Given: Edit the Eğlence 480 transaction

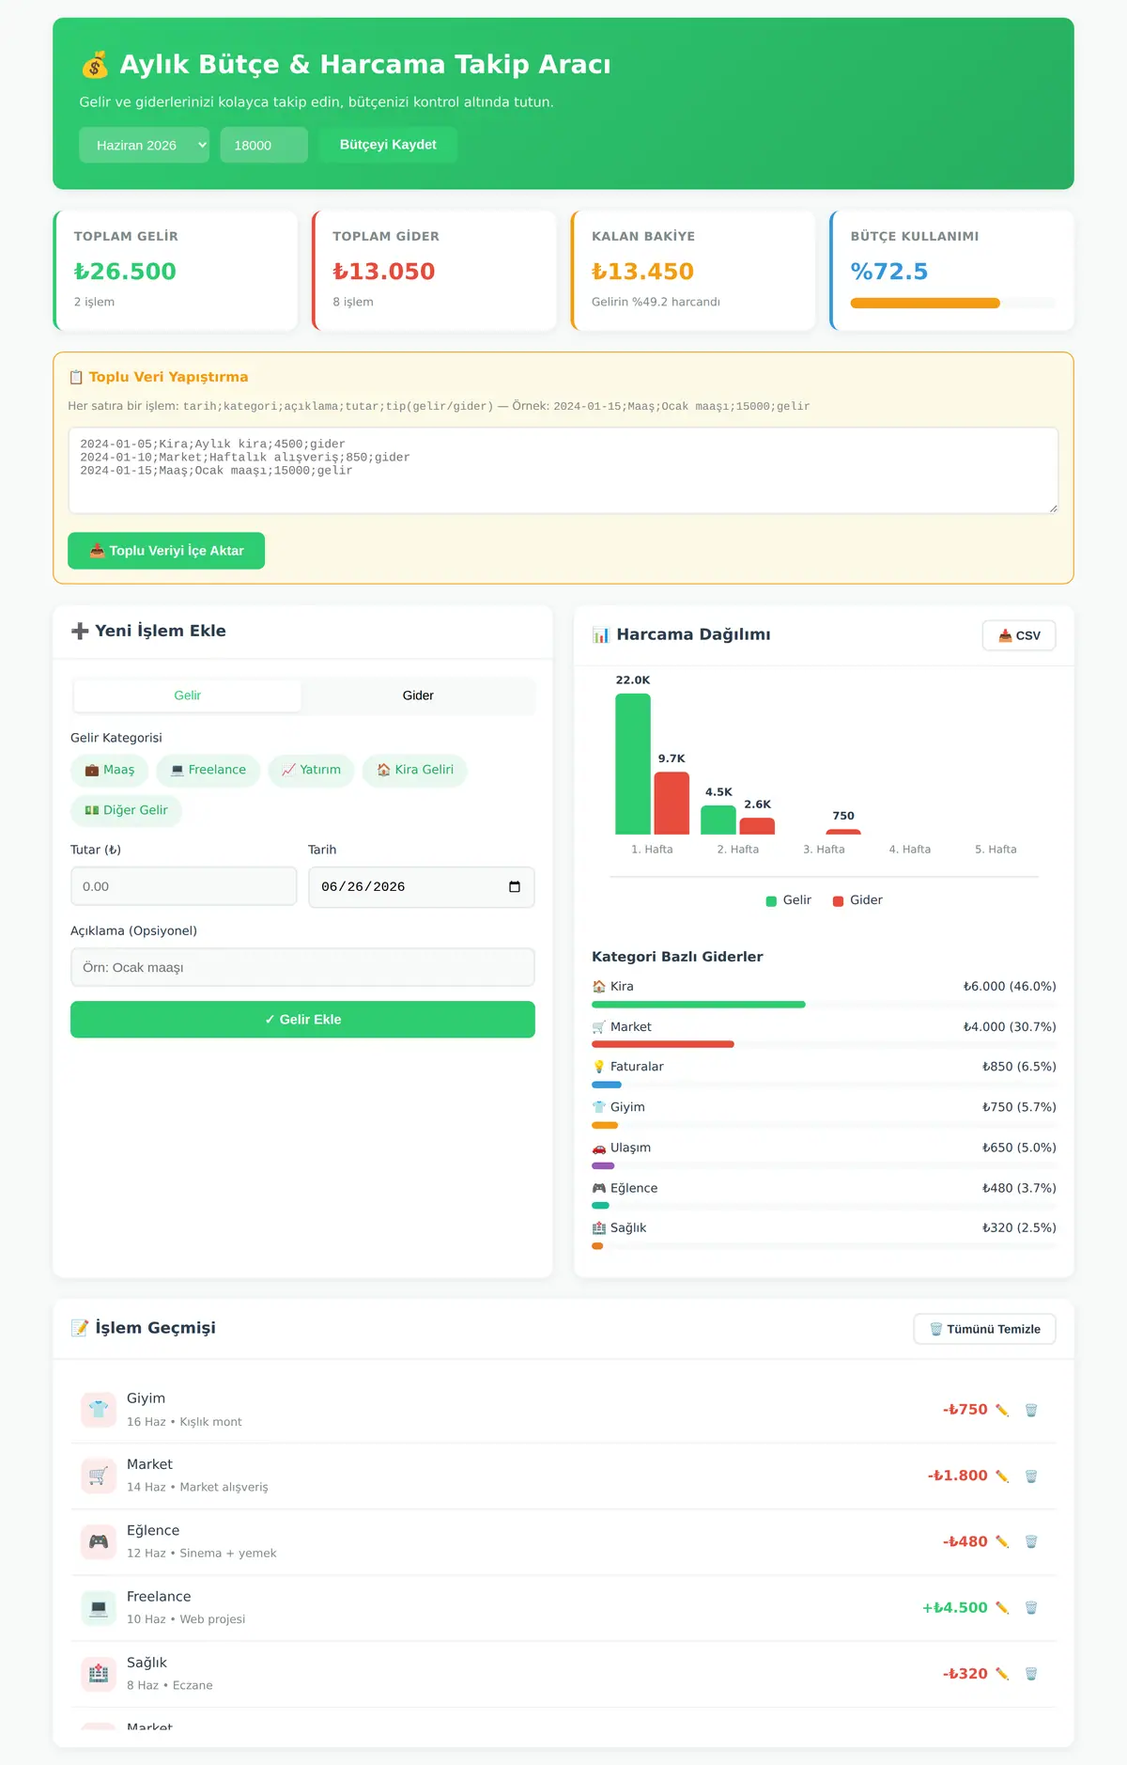Looking at the screenshot, I should (x=1002, y=1541).
